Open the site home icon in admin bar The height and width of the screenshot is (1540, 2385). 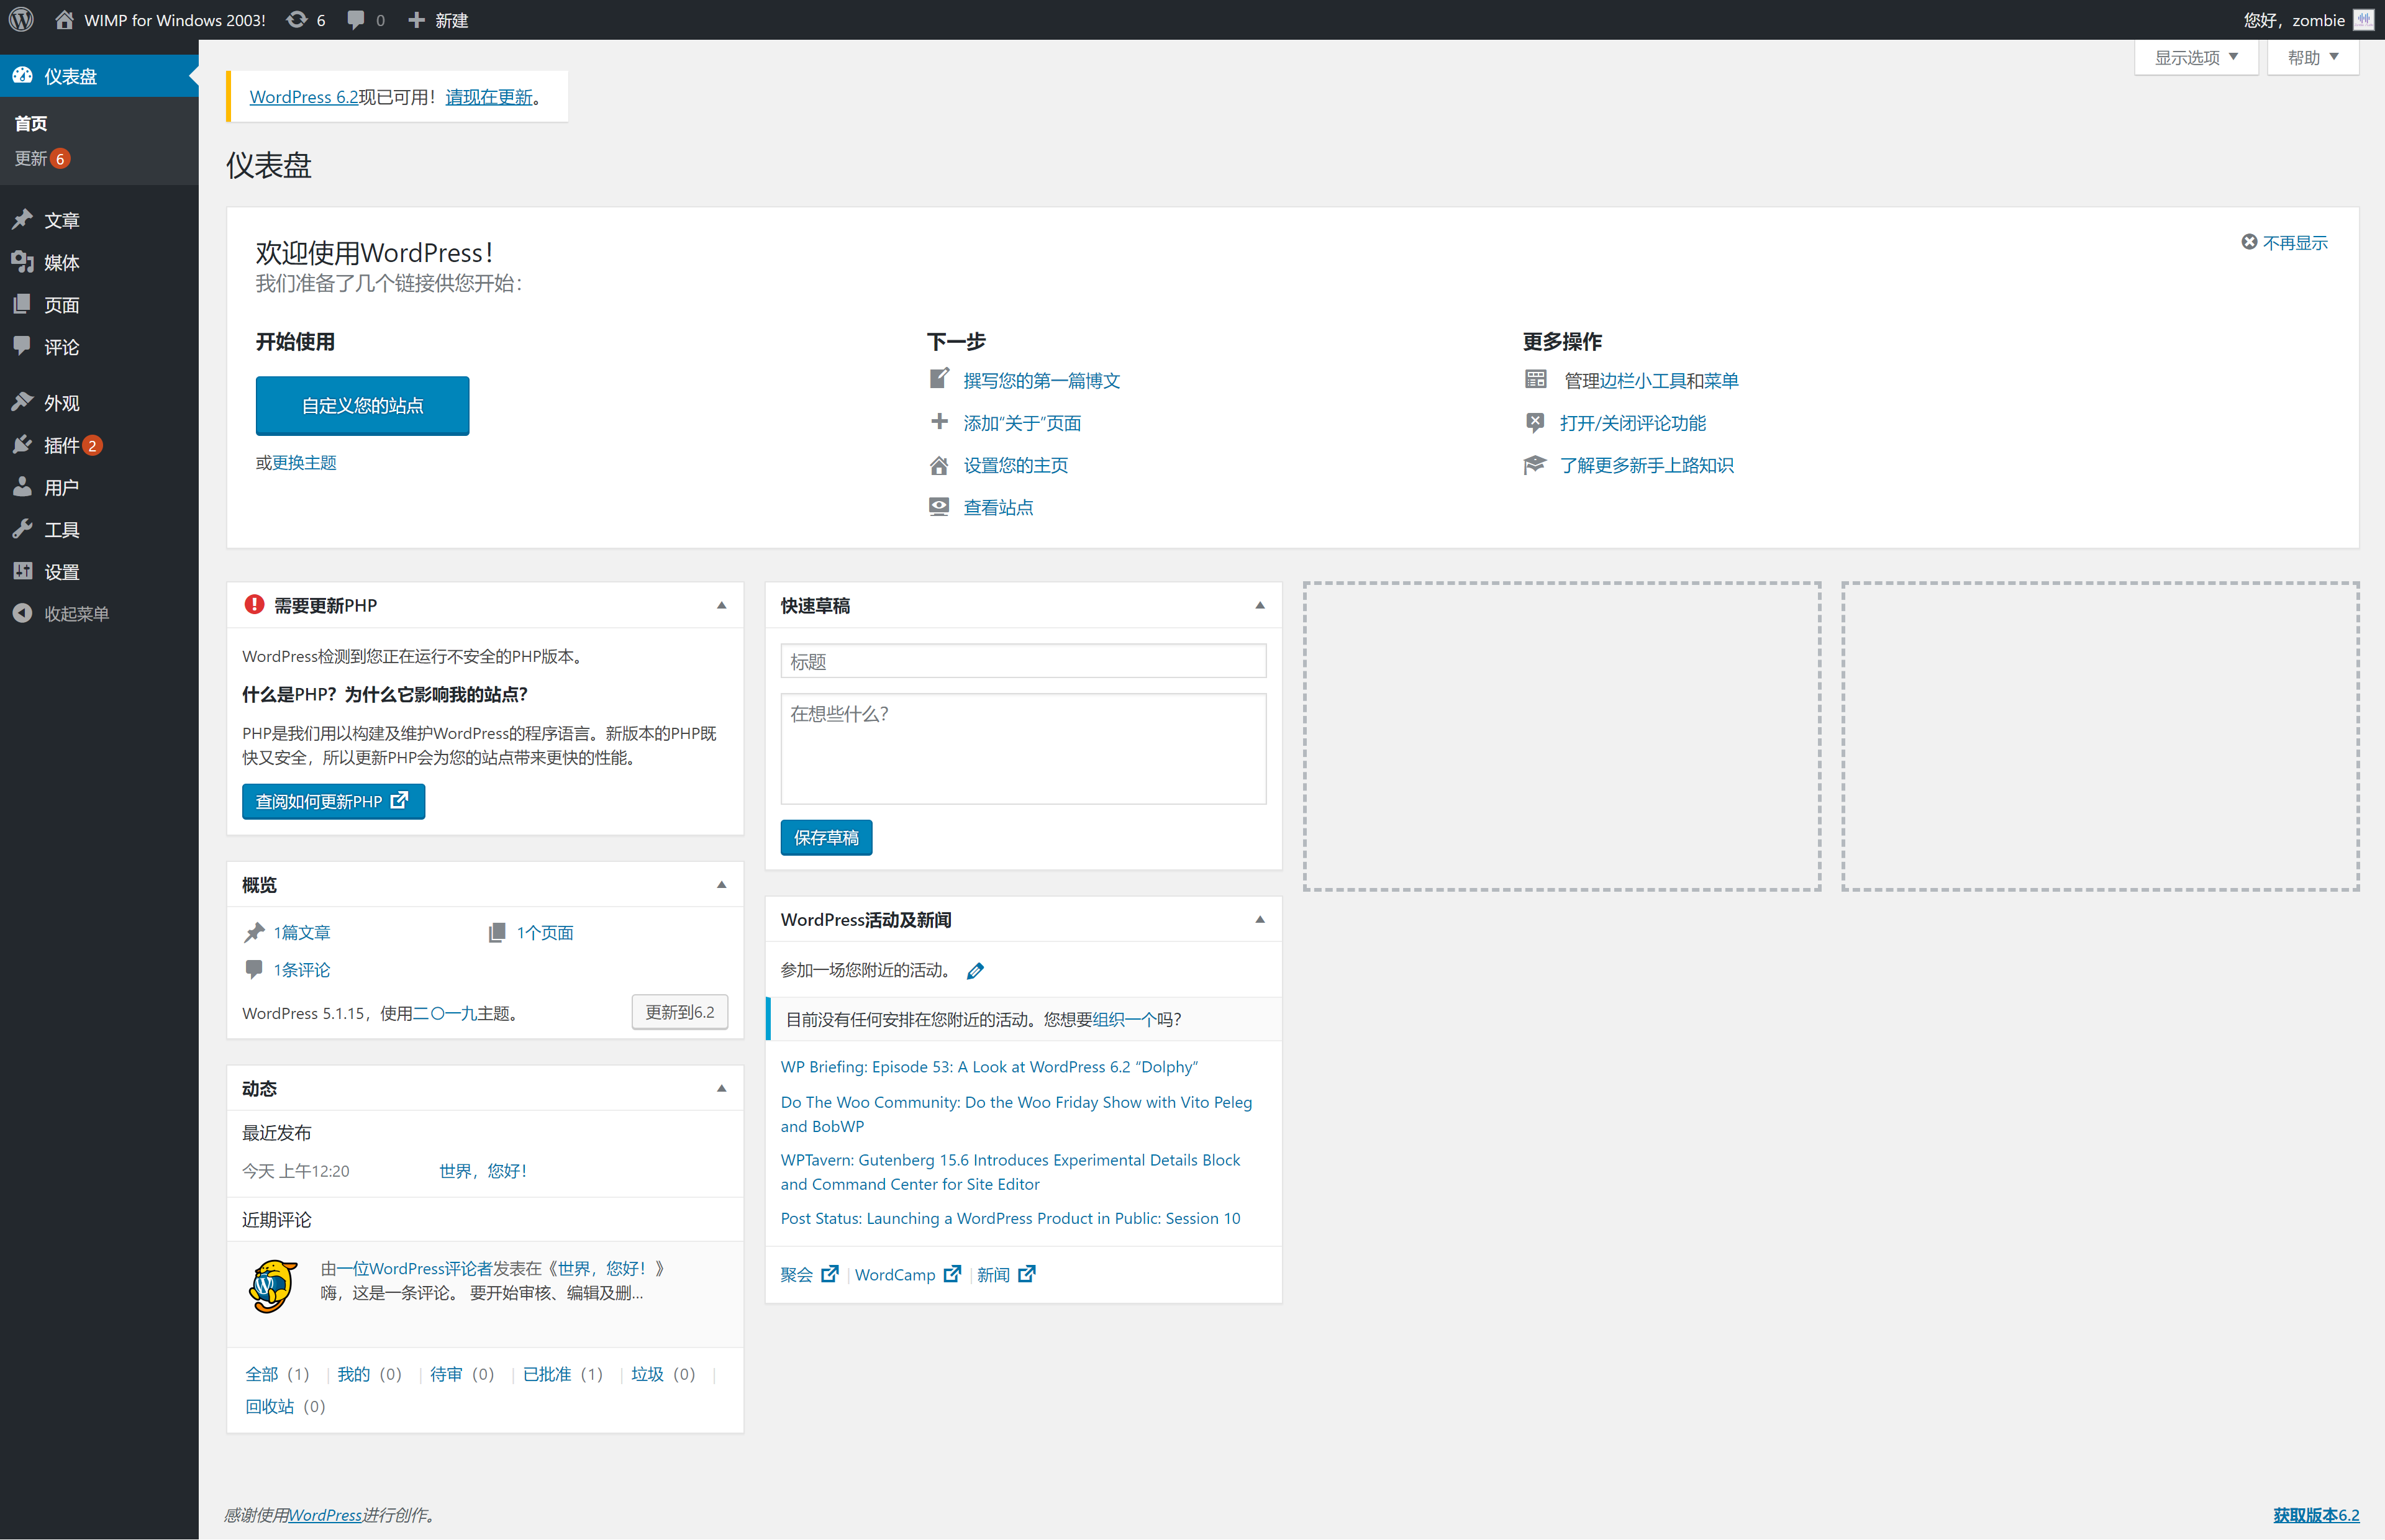click(x=64, y=20)
